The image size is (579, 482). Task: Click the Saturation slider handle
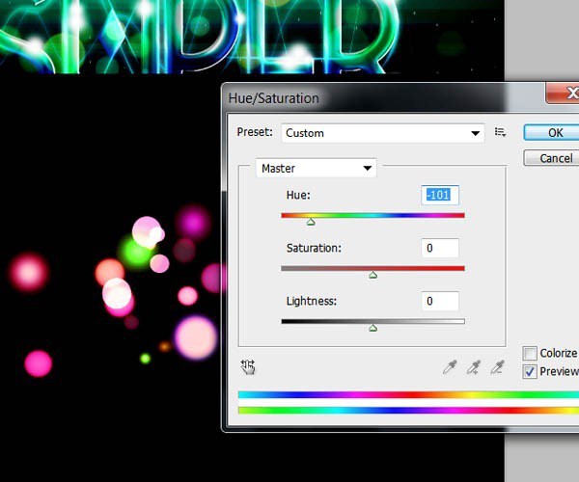pyautogui.click(x=372, y=275)
